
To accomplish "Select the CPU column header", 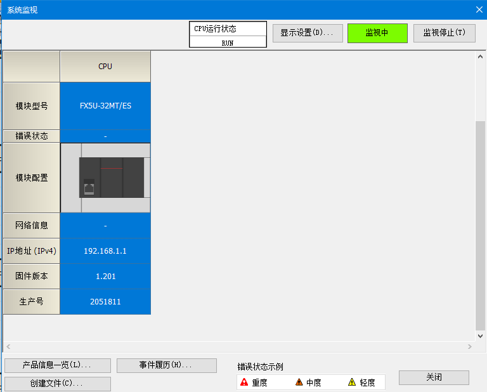I will 105,67.
